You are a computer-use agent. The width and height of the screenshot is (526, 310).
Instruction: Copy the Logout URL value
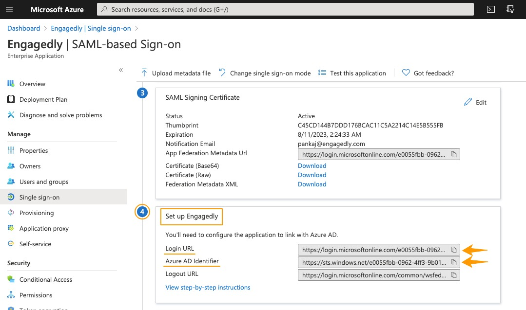[x=454, y=275]
